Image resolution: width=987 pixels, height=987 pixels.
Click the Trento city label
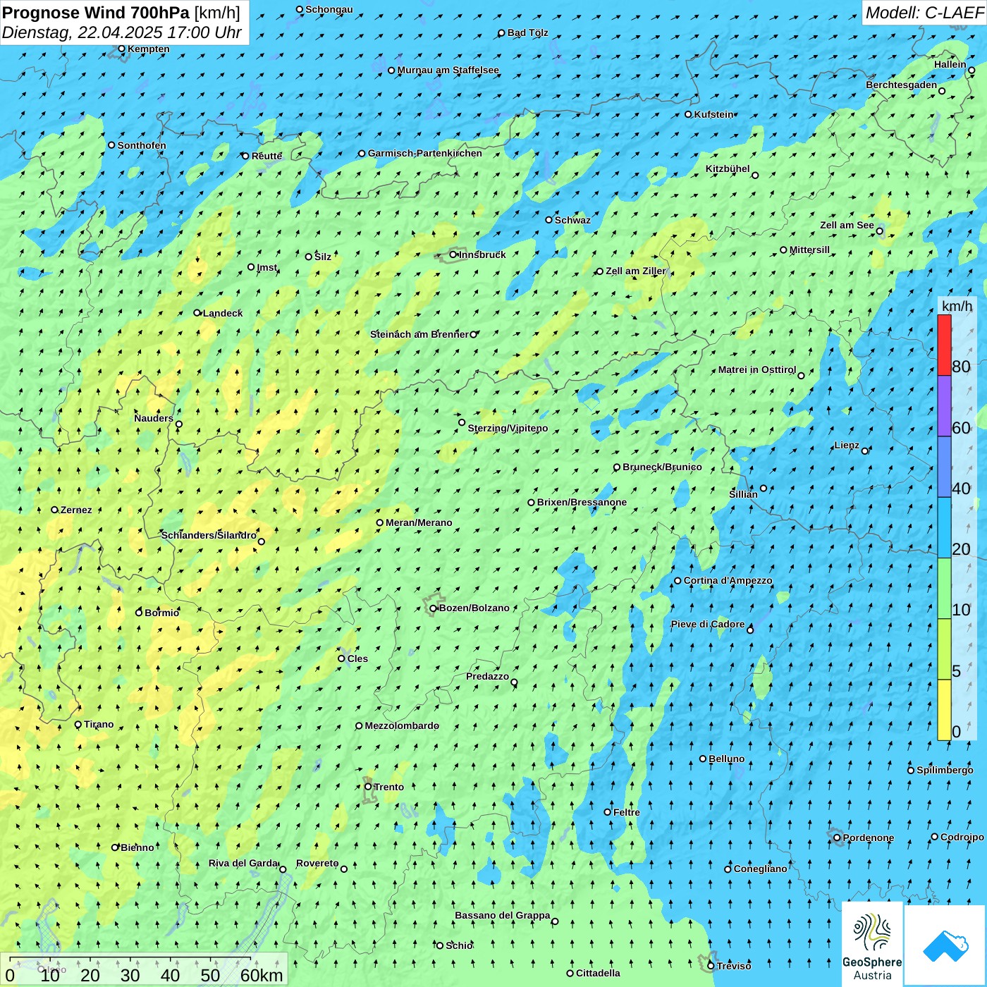pyautogui.click(x=388, y=787)
